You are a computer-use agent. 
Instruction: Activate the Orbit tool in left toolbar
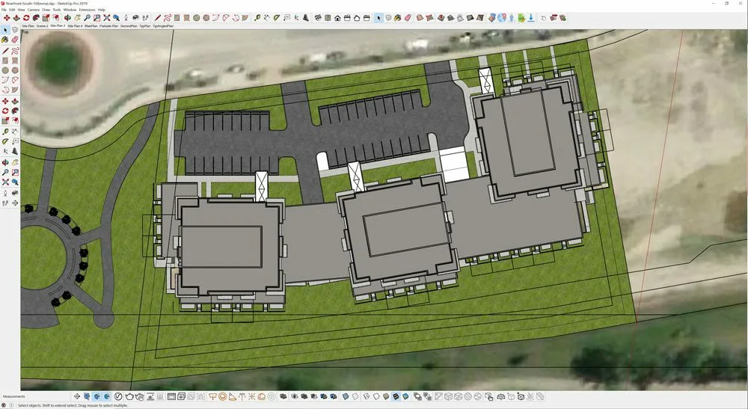click(5, 162)
